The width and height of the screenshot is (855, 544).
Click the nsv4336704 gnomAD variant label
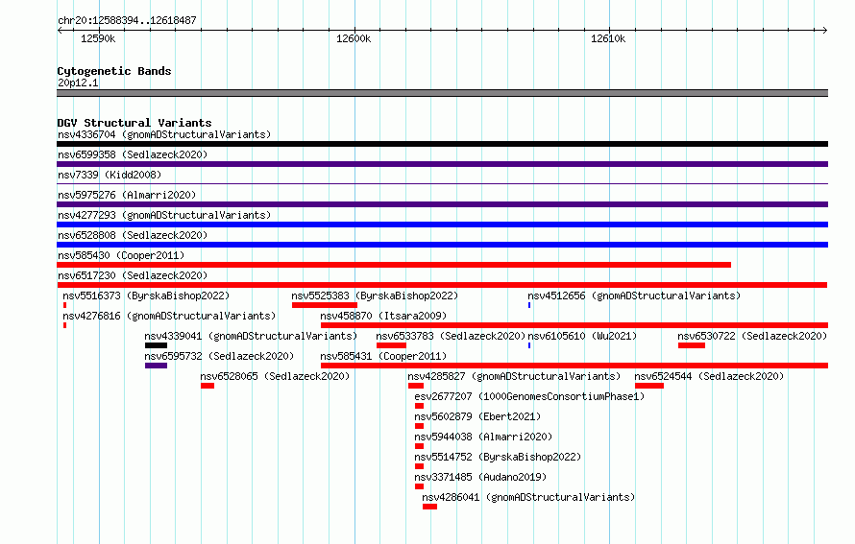tap(164, 134)
